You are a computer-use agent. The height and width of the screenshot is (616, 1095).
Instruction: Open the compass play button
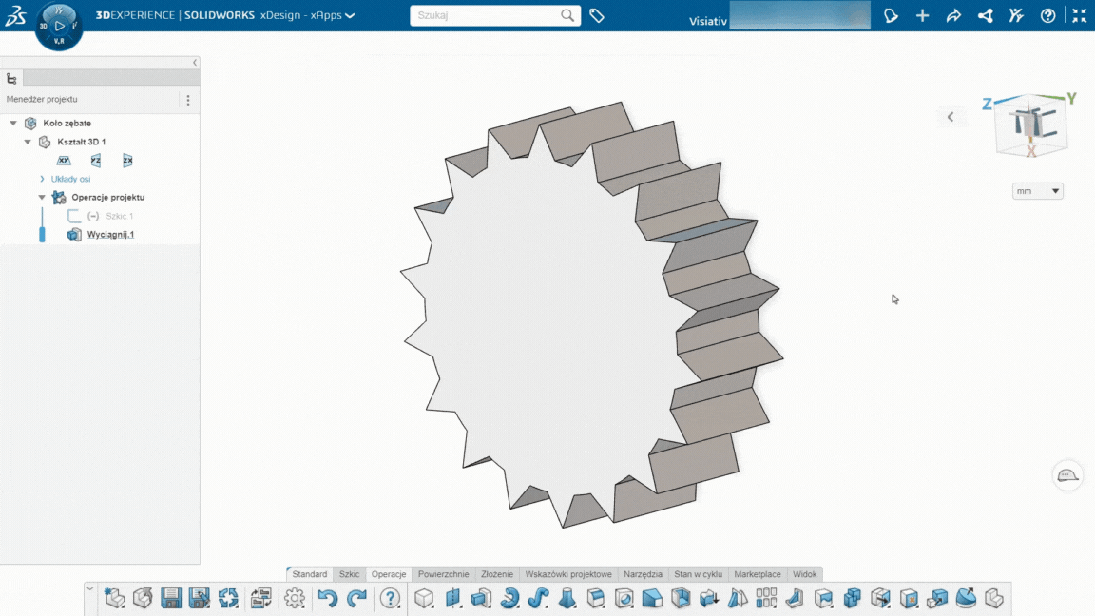click(59, 26)
